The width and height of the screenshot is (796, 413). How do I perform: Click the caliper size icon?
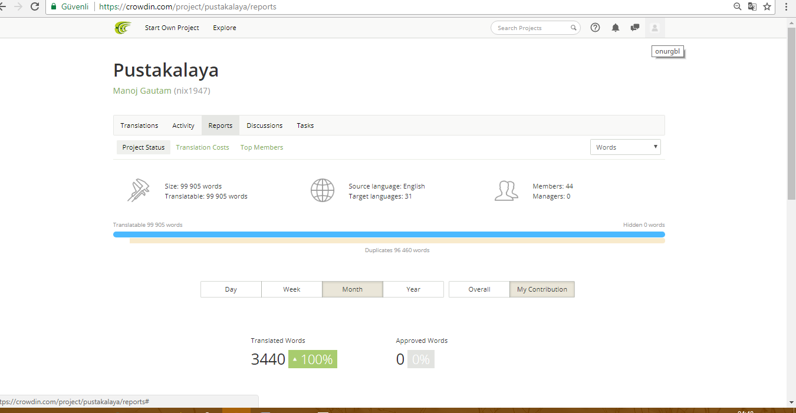pos(139,190)
